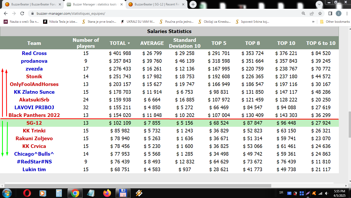Open LAVOVI PRIBOJ team link
This screenshot has width=351, height=198.
pos(34,107)
